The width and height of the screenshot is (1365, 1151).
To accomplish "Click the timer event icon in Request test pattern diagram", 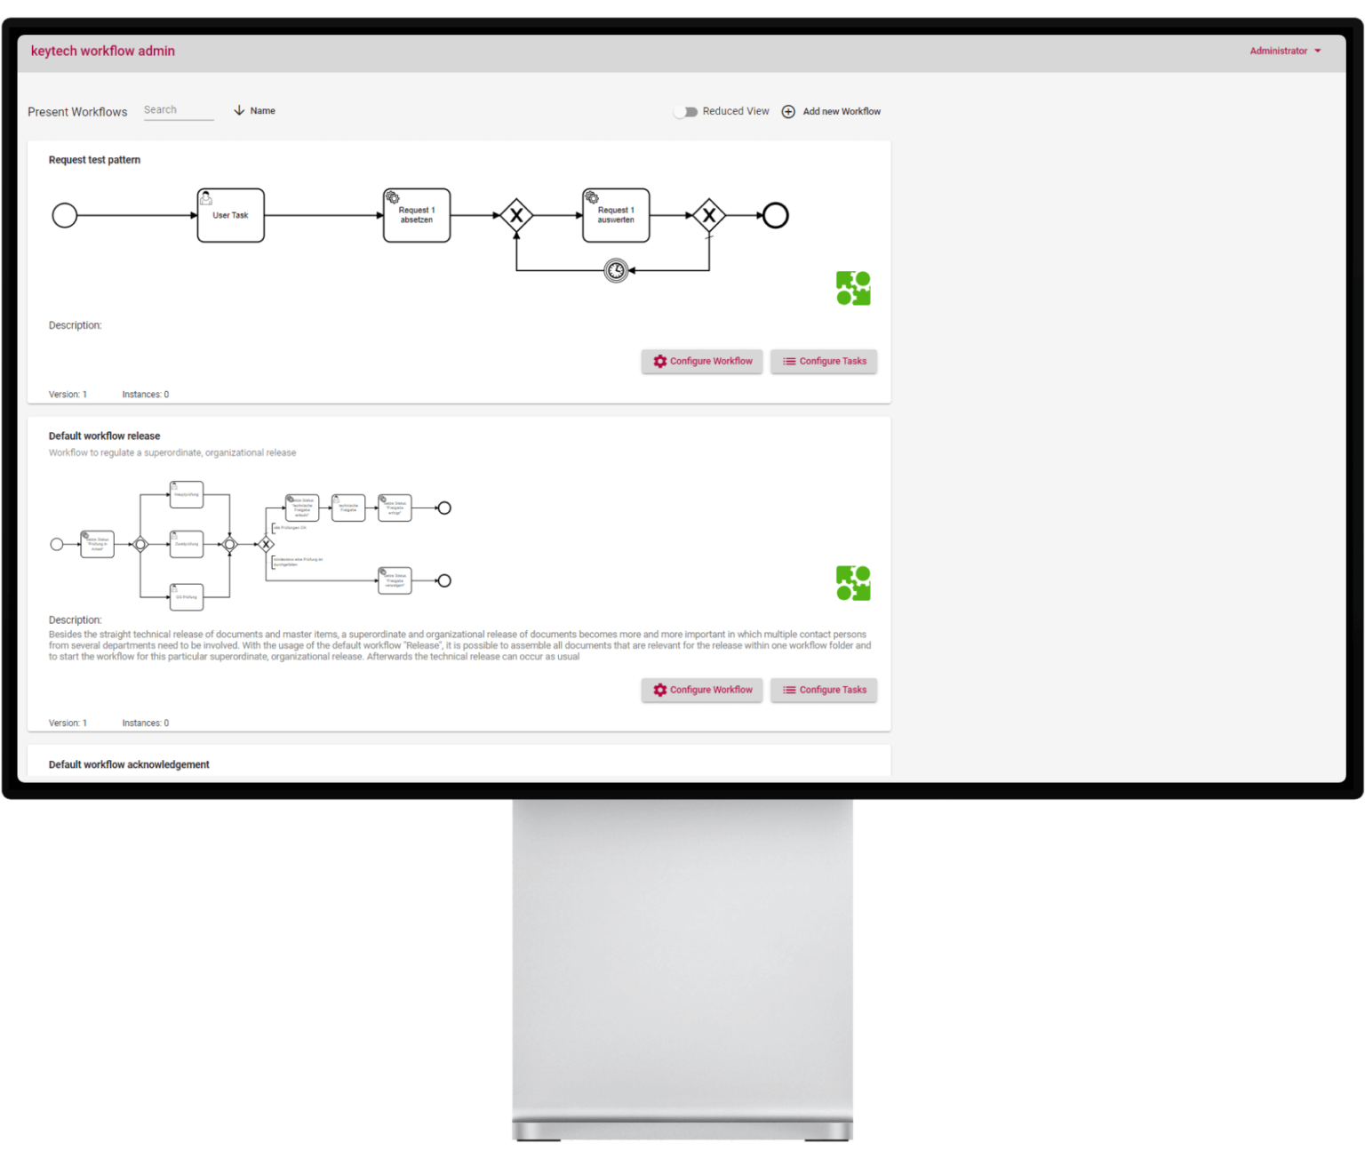I will [x=616, y=270].
